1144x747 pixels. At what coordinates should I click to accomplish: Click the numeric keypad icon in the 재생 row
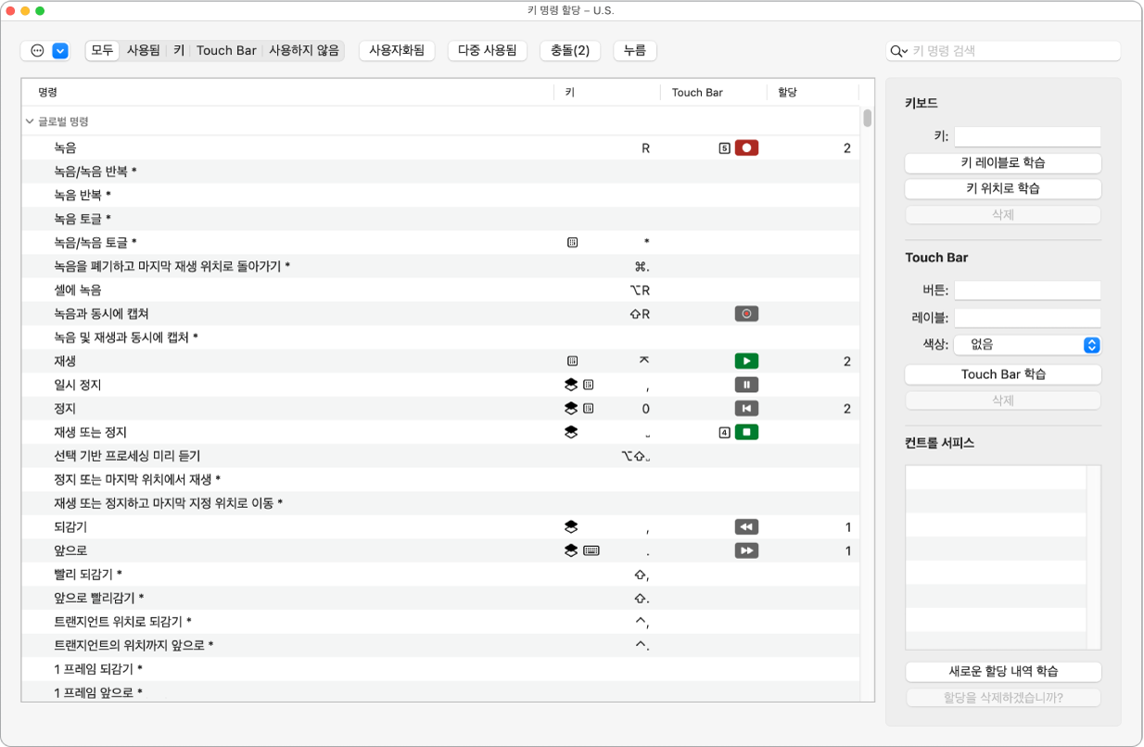tap(572, 361)
